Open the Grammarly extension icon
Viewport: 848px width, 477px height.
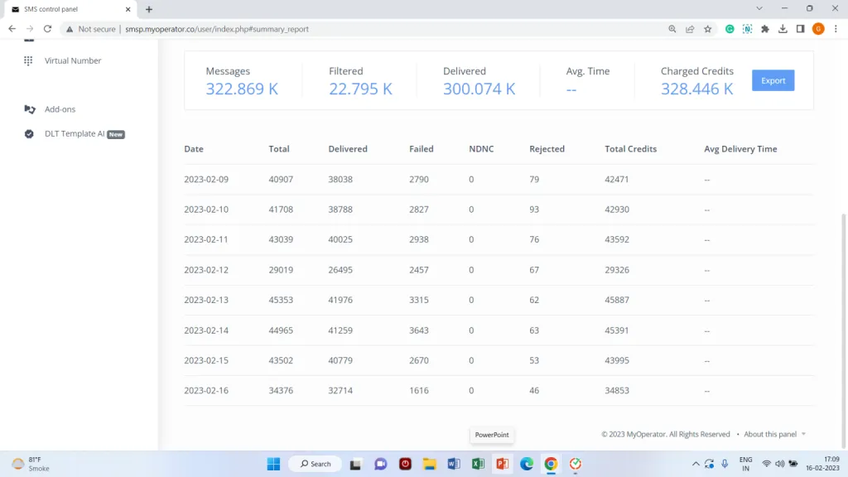pos(730,29)
